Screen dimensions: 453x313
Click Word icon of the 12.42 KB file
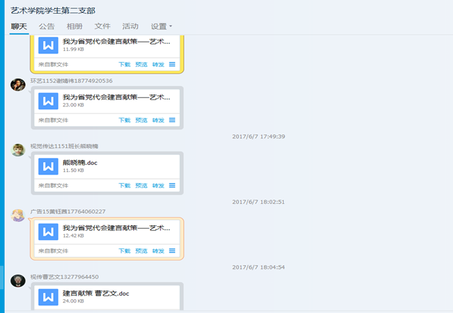tap(48, 232)
